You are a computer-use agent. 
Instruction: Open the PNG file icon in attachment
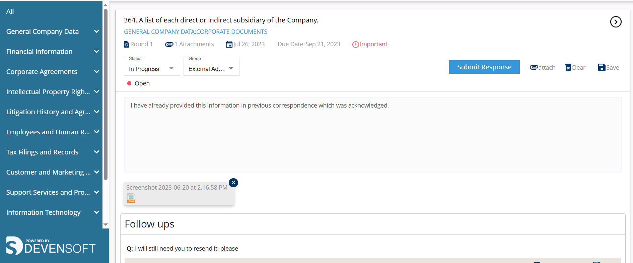tap(131, 198)
